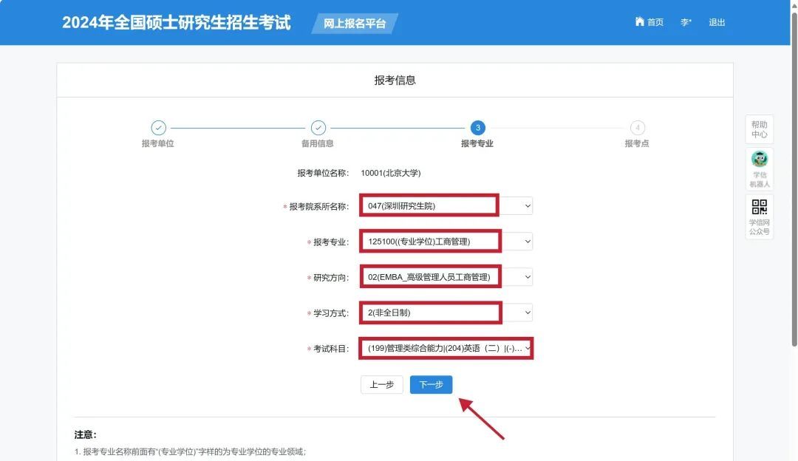Click the 下一步 button
798x461 pixels.
(x=431, y=385)
